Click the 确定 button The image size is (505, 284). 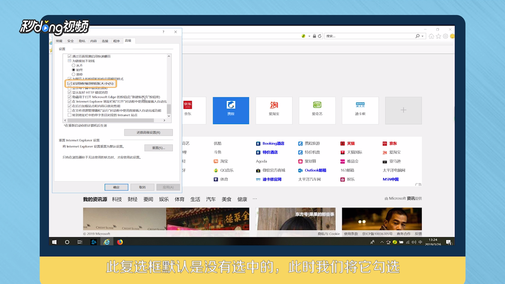coord(116,187)
